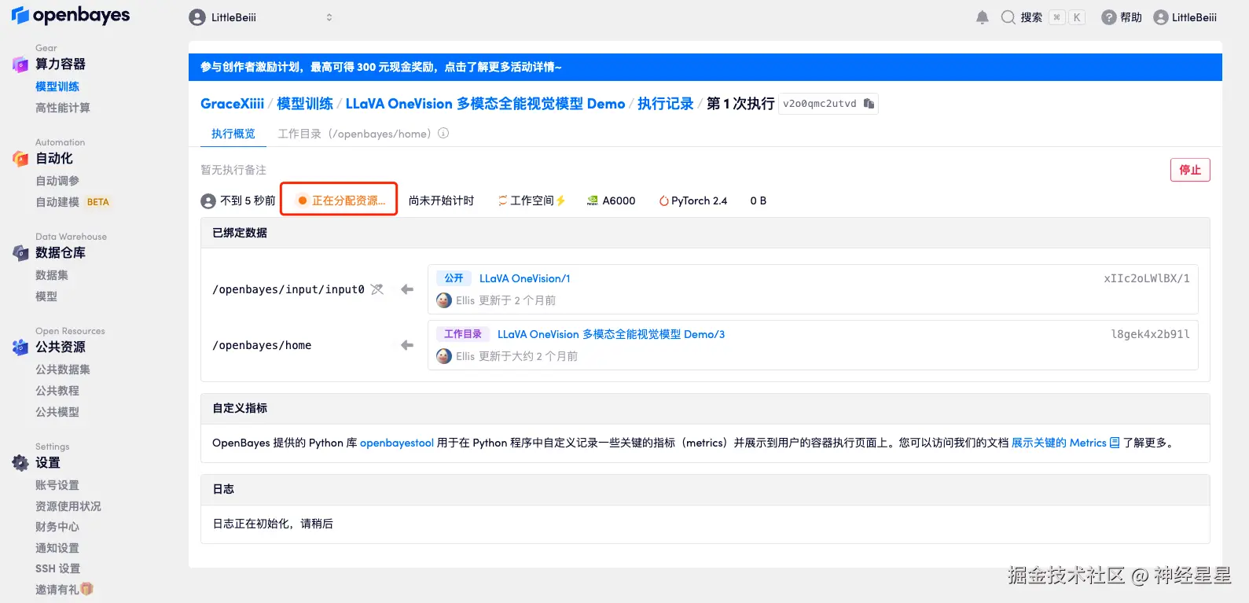1249x603 pixels.
Task: Copy execution ID v2o0qmc2utvd
Action: point(869,104)
